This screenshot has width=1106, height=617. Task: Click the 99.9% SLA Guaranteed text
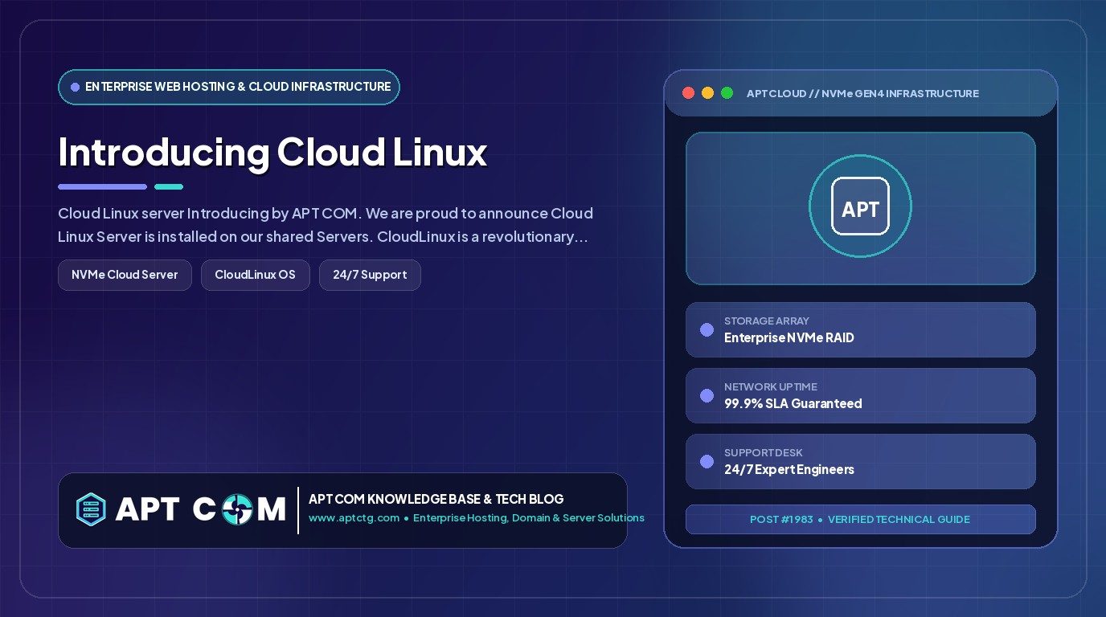pos(793,403)
